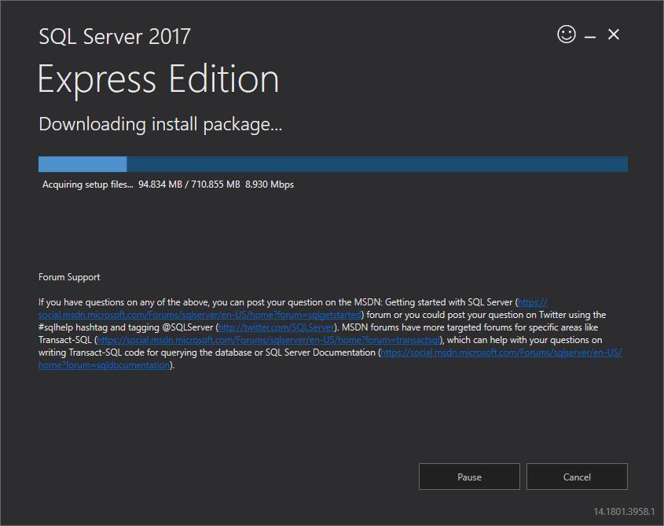Open the sqlgetstarted MSDN forum link

pyautogui.click(x=200, y=315)
